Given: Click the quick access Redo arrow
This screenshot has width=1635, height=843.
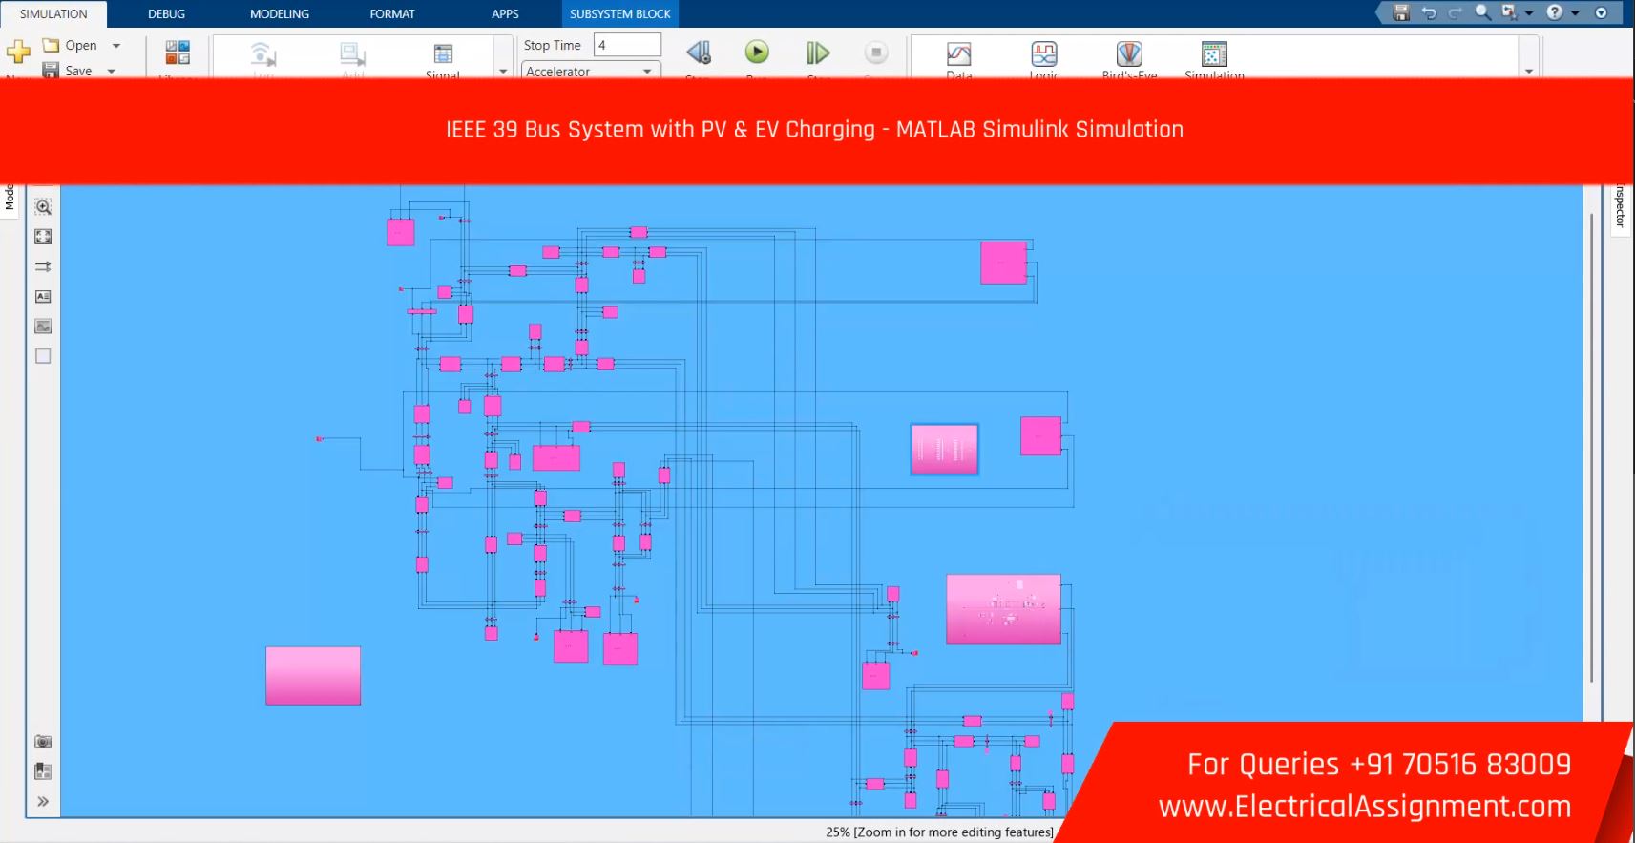Looking at the screenshot, I should (1456, 12).
